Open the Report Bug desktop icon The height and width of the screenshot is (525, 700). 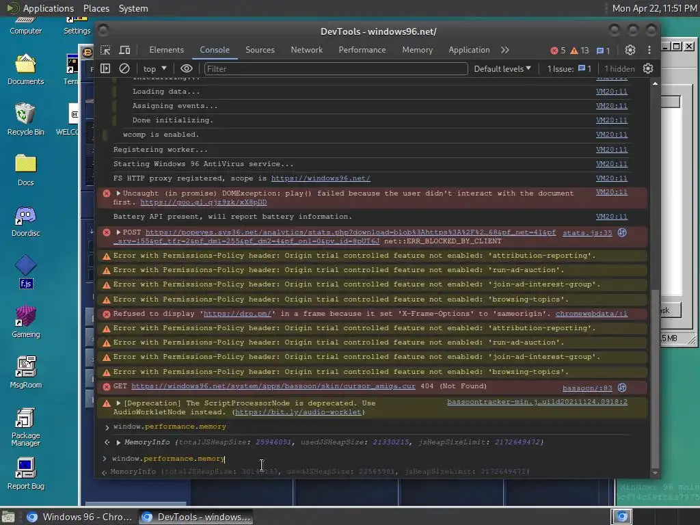(25, 474)
